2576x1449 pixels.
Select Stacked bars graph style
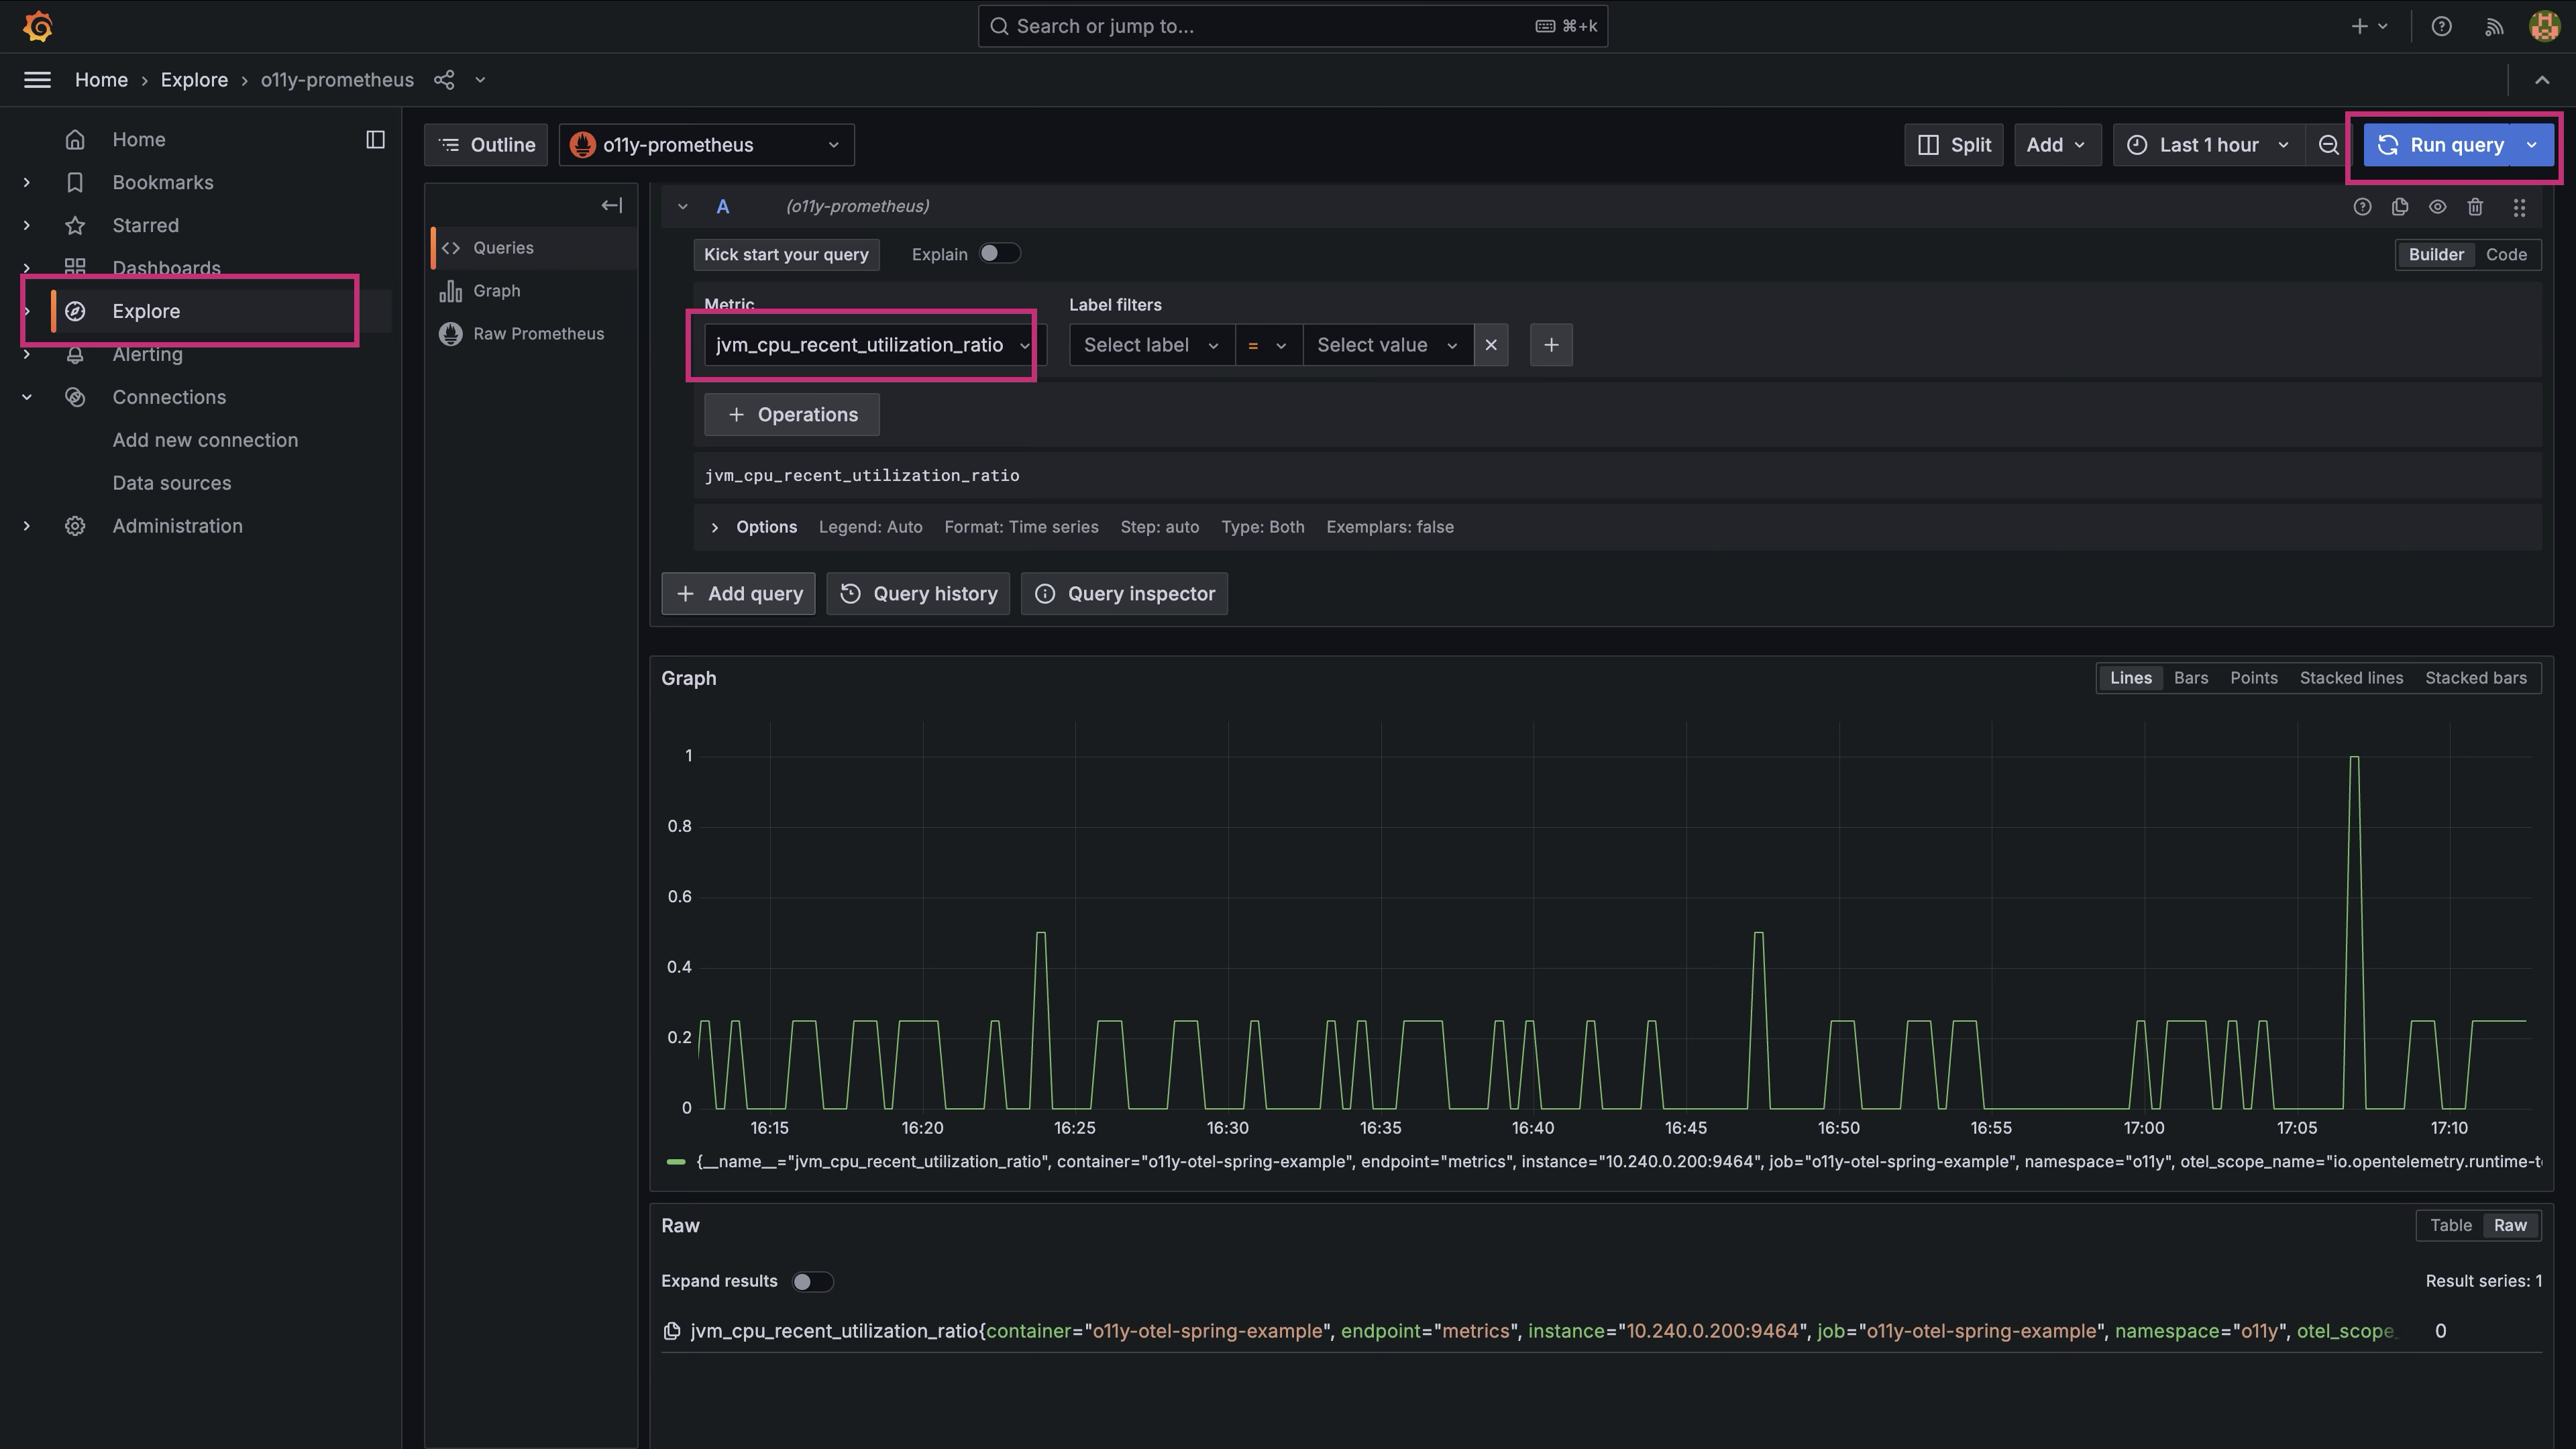[2475, 678]
